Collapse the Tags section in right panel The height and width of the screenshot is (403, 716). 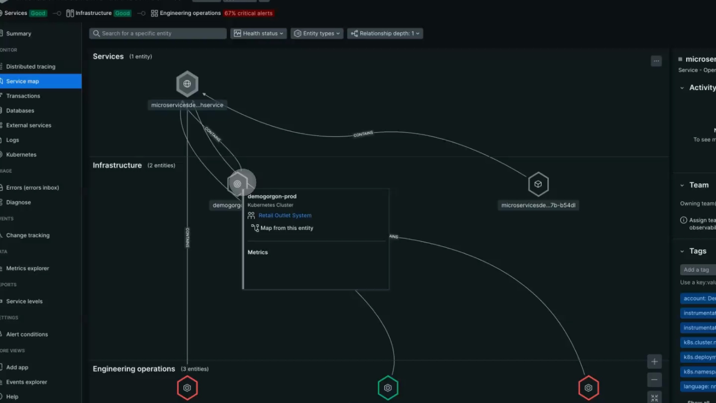click(x=683, y=251)
